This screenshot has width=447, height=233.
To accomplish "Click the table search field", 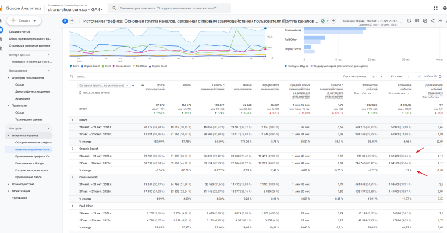I will (x=200, y=77).
